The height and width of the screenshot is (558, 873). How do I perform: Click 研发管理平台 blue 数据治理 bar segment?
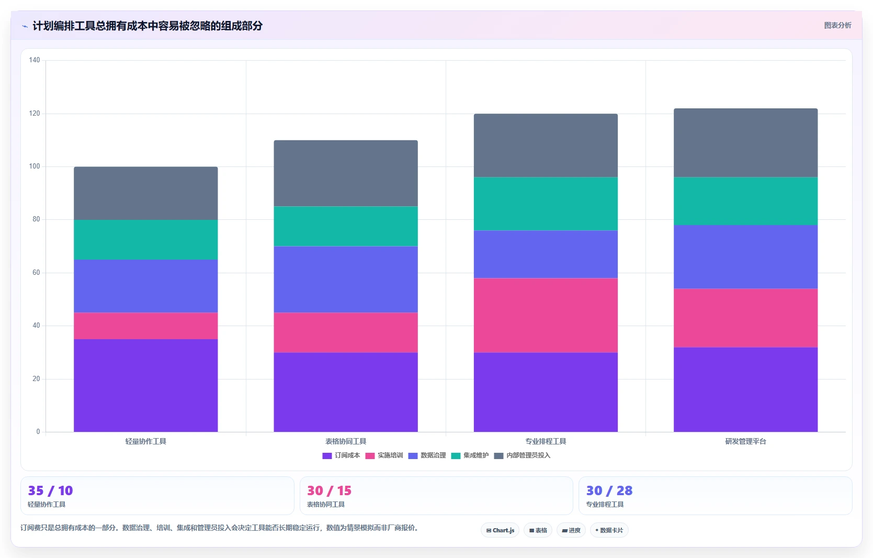(745, 256)
